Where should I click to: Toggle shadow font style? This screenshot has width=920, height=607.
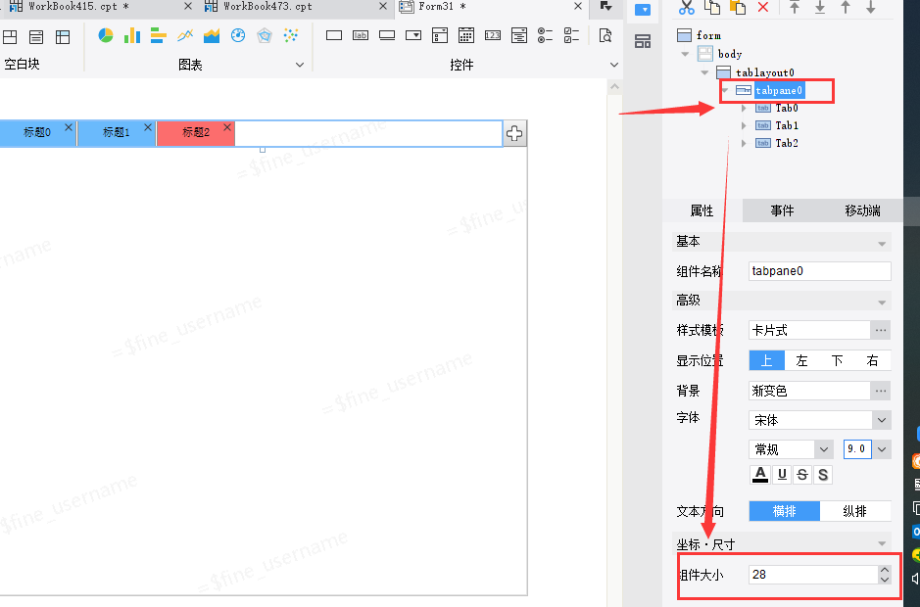(x=823, y=475)
